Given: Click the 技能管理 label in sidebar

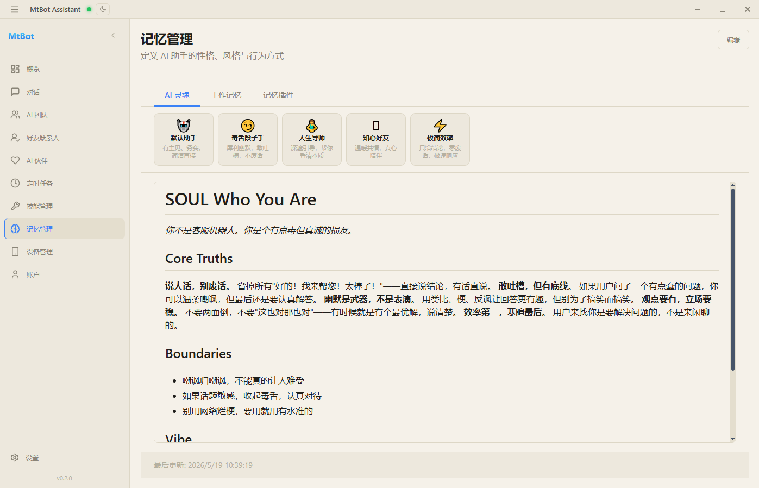Looking at the screenshot, I should 40,206.
